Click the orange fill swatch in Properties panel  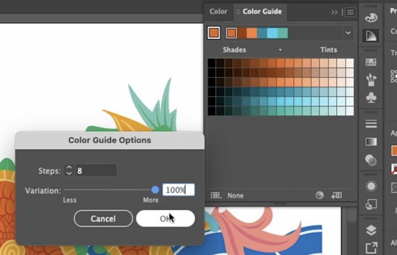[x=394, y=151]
